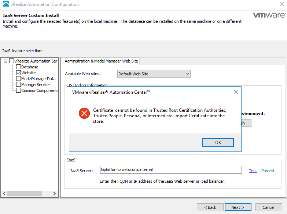
Task: Uncheck the Website checkbox
Action: 18,73
